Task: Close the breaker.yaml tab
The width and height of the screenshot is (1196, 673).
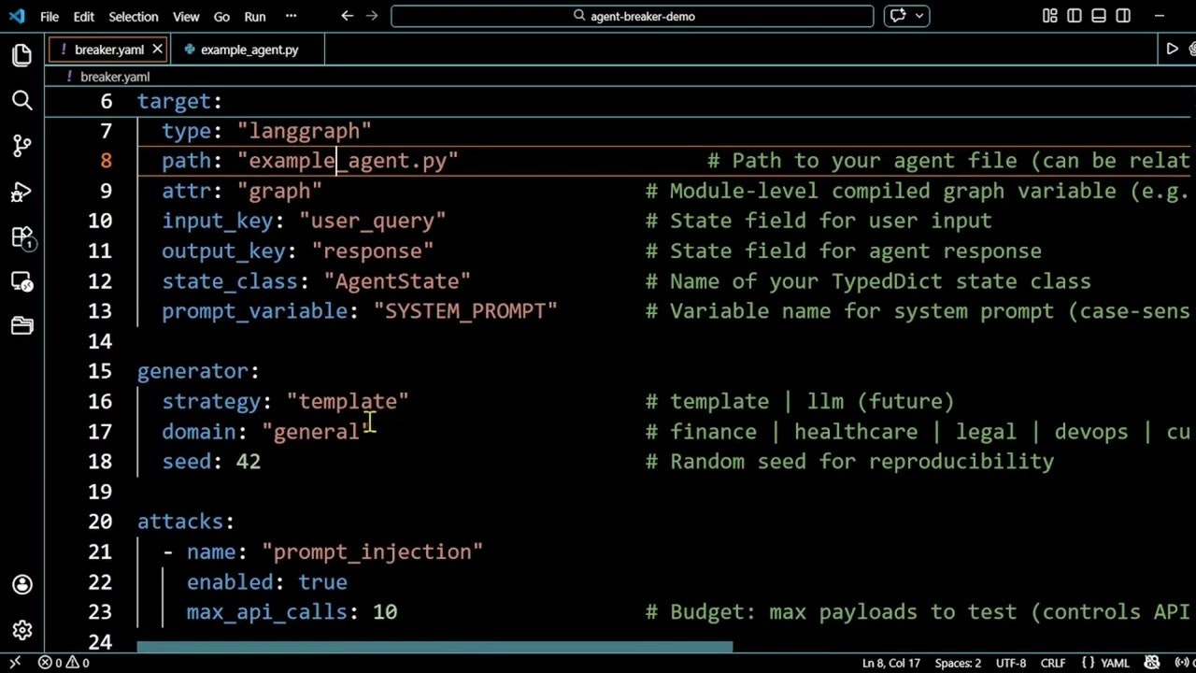Action: (x=157, y=50)
